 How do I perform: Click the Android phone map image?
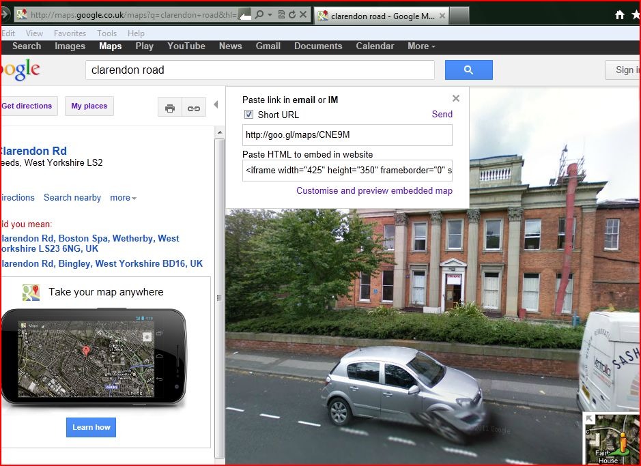(x=94, y=357)
